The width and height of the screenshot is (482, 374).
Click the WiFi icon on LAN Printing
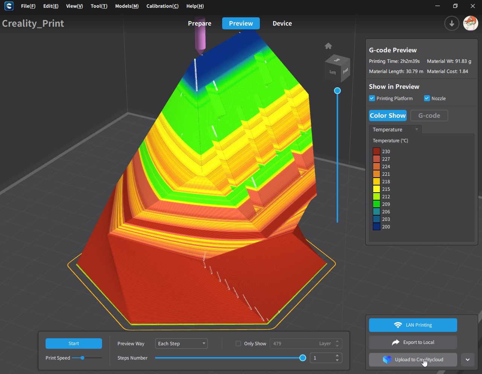398,325
